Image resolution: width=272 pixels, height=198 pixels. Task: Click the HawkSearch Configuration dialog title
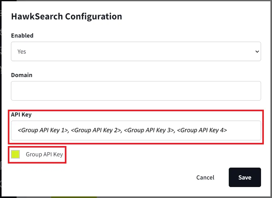pos(66,16)
